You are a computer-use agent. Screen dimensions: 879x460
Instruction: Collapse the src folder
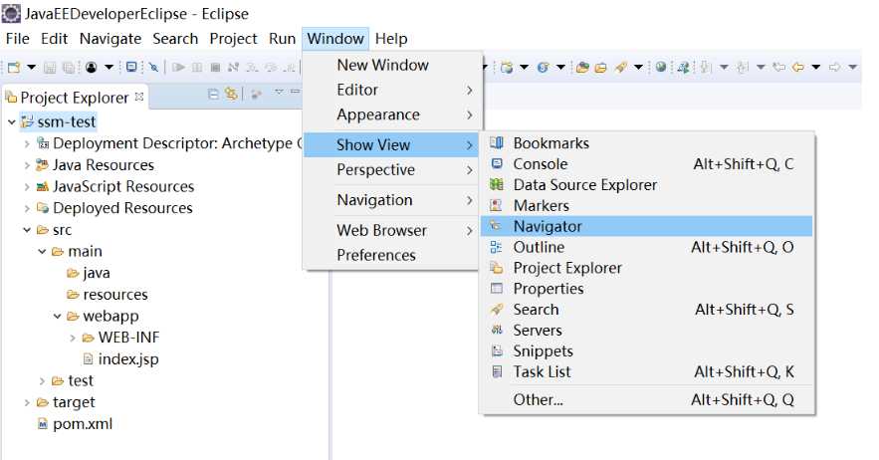click(27, 230)
